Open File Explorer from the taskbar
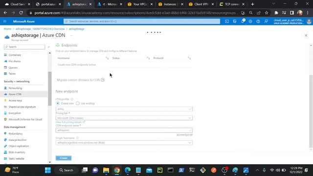 [x=106, y=170]
